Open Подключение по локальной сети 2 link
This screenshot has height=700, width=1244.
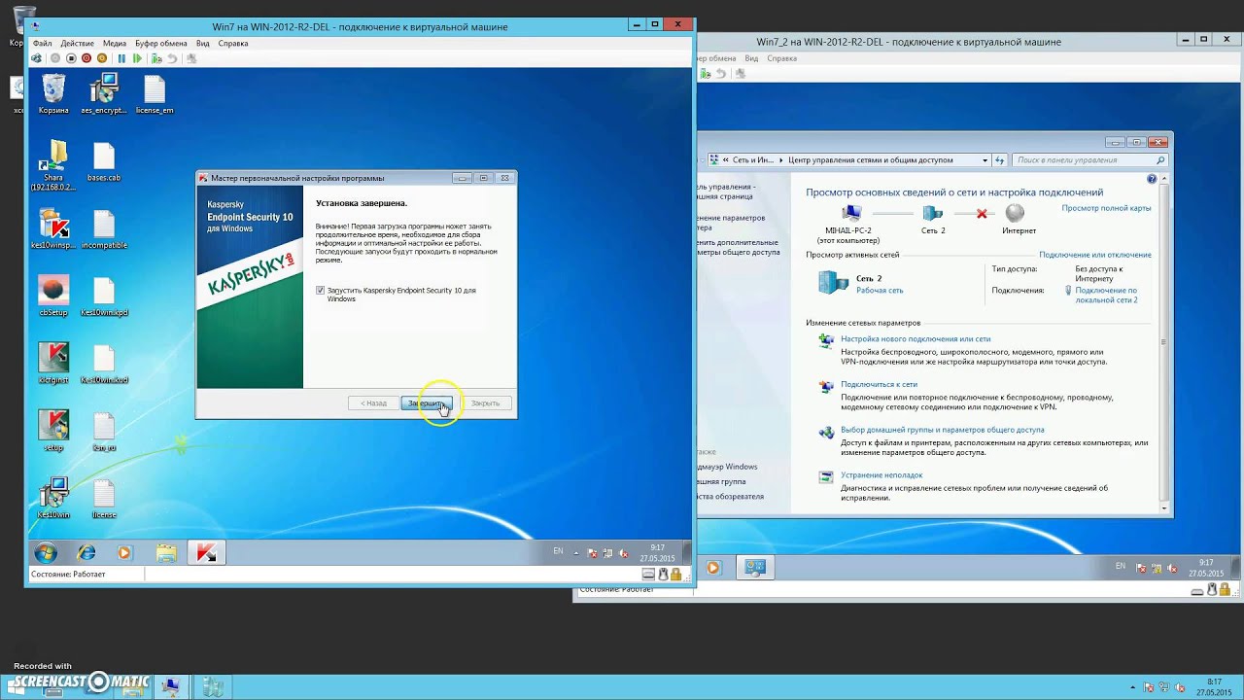pyautogui.click(x=1106, y=296)
